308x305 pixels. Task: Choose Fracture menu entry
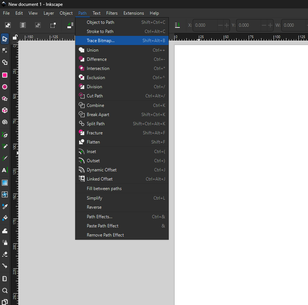click(122, 133)
